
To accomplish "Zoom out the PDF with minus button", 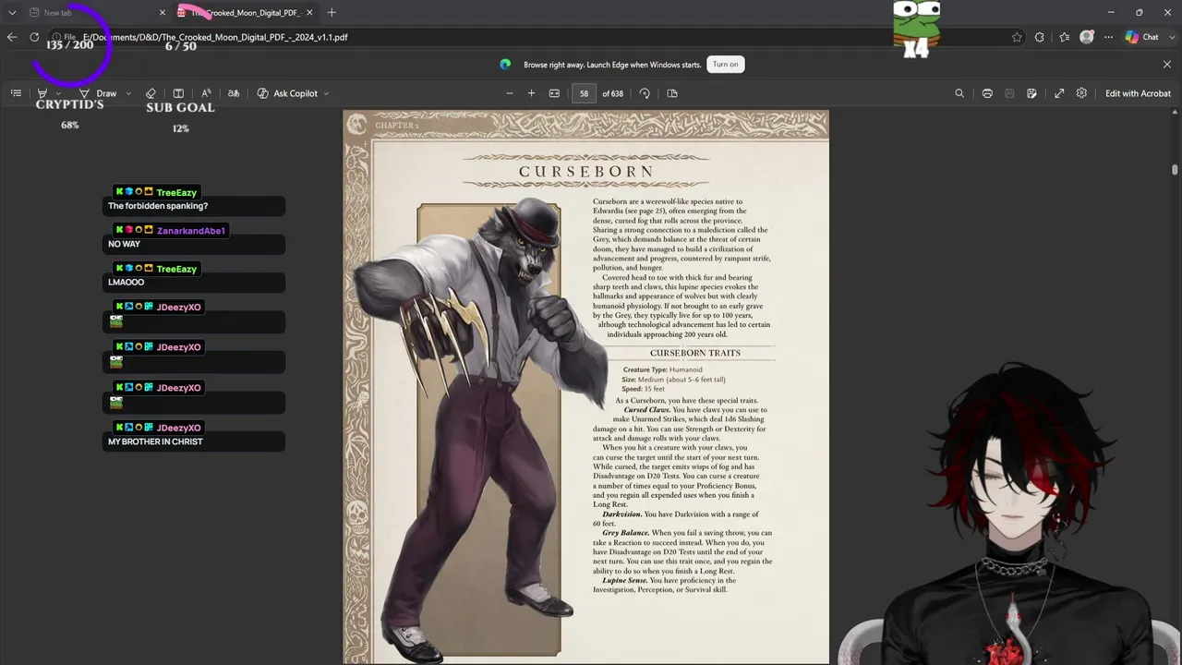I will [509, 93].
